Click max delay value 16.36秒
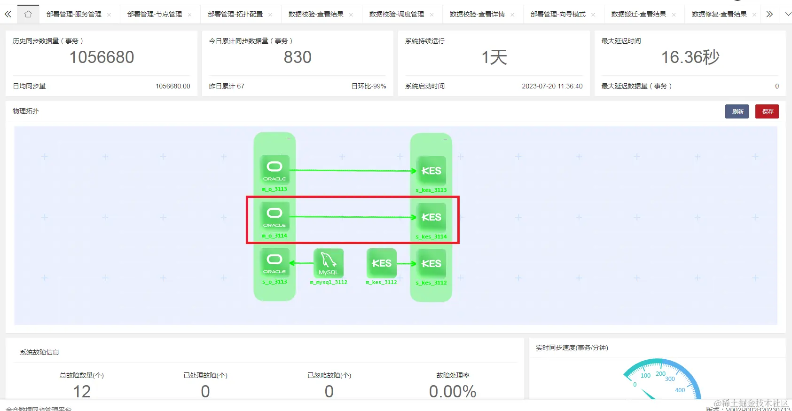Image resolution: width=792 pixels, height=411 pixels. coord(690,57)
